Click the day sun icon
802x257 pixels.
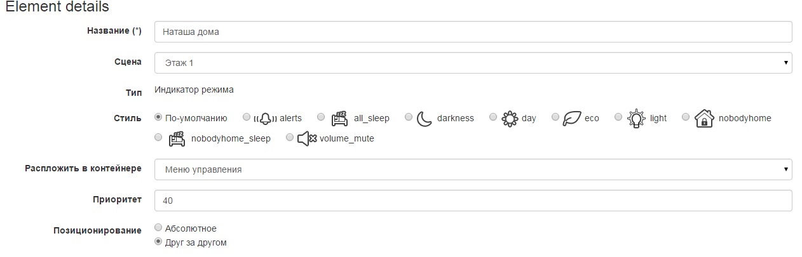509,118
